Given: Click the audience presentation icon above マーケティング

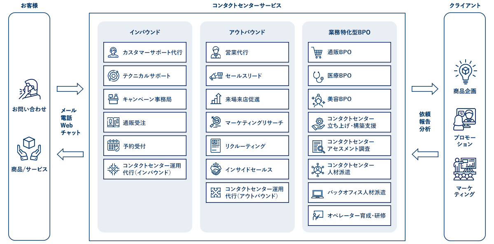Looking at the screenshot, I should (x=464, y=169).
